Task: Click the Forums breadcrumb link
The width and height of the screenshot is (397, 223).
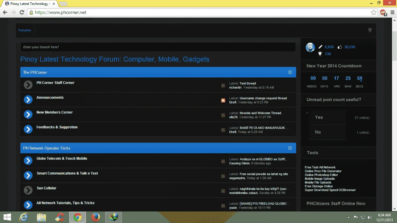Action: click(x=25, y=30)
